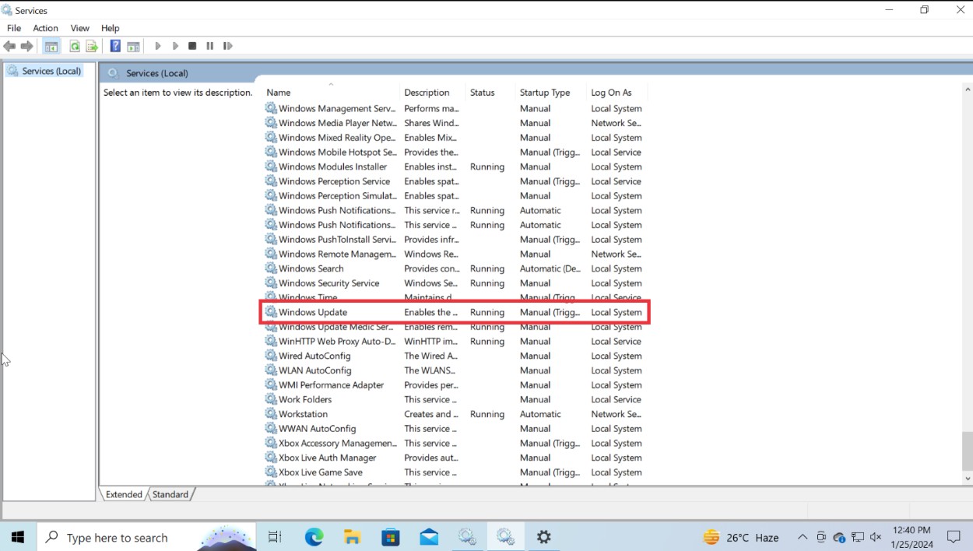Image resolution: width=973 pixels, height=551 pixels.
Task: Hide the console tree pane
Action: (x=50, y=46)
